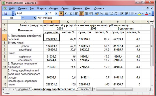Screen dimensions: 156x96
Task: Go to last sheet tab arrow
Action: coord(14,89)
